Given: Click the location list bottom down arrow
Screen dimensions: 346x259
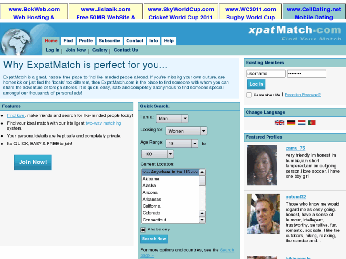Looking at the screenshot, I should [x=202, y=220].
